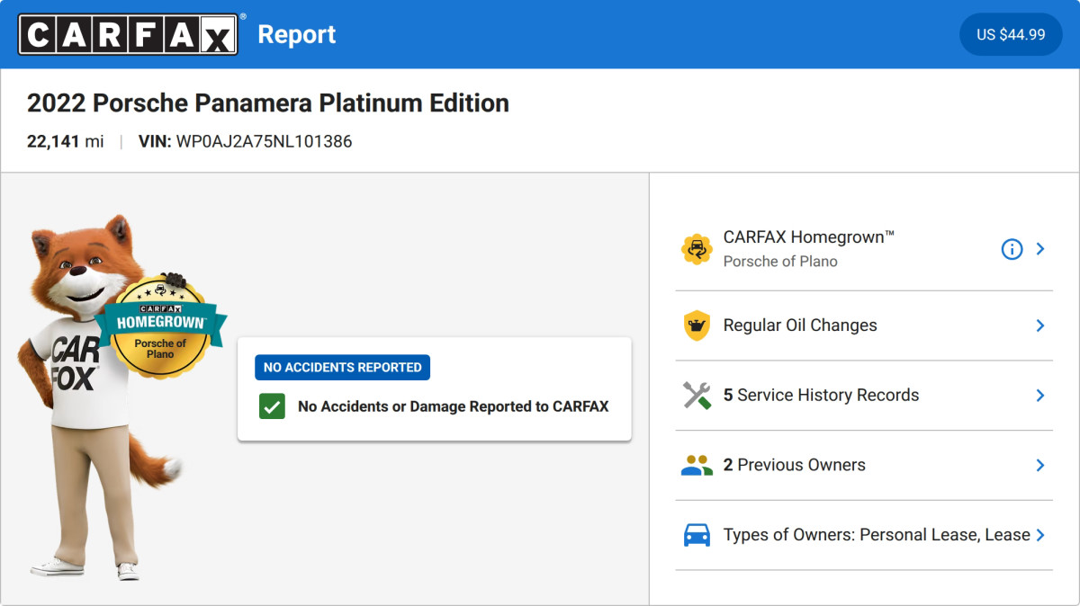This screenshot has width=1080, height=606.
Task: Expand the 2 Previous Owners chevron
Action: pyautogui.click(x=1040, y=465)
